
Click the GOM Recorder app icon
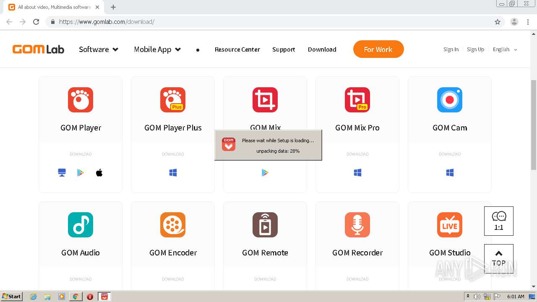[x=357, y=225]
